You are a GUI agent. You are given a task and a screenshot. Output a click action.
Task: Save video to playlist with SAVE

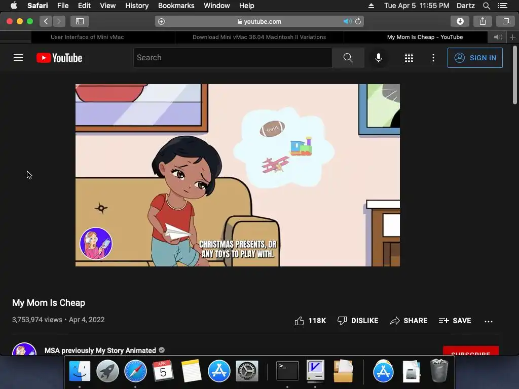[455, 321]
